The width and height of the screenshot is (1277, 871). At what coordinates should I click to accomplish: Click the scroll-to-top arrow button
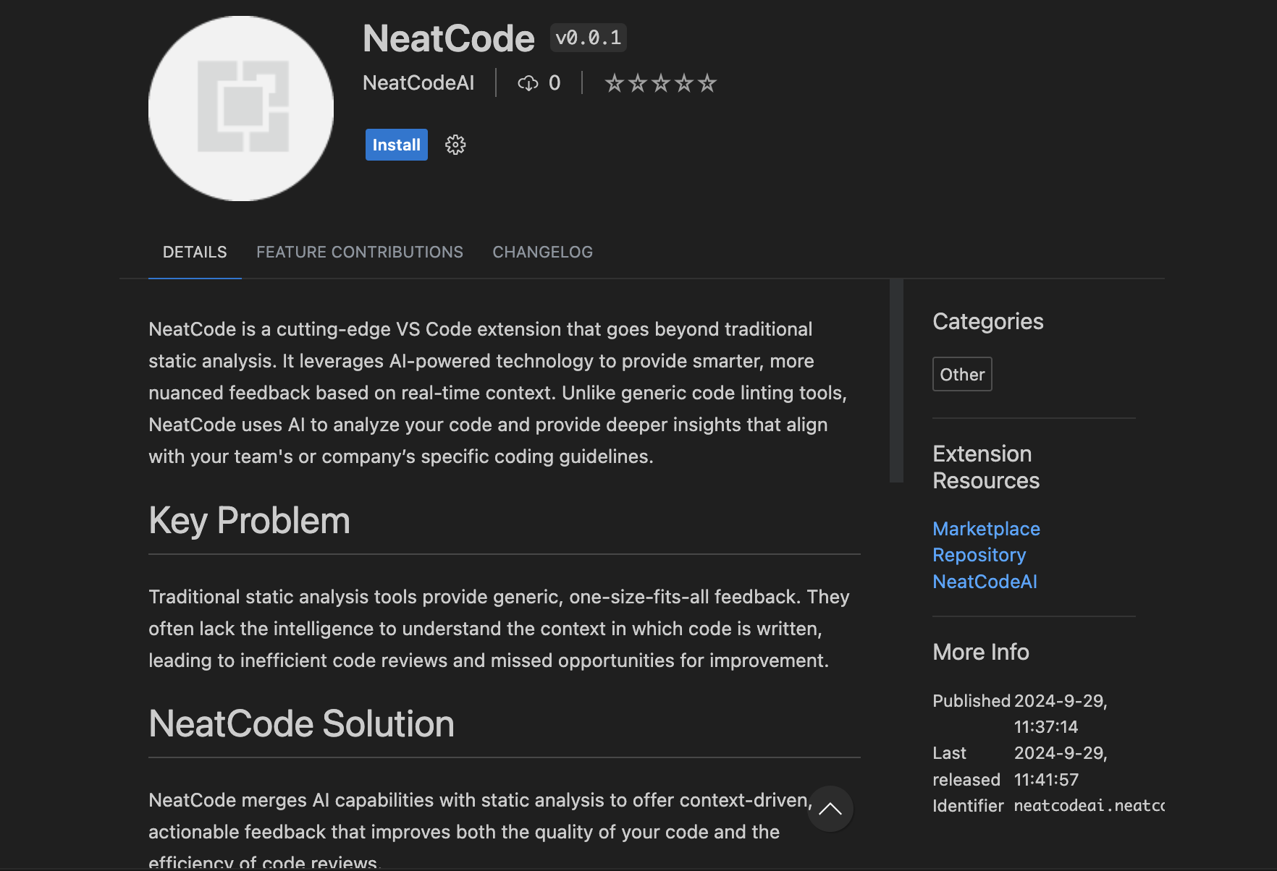pos(830,809)
